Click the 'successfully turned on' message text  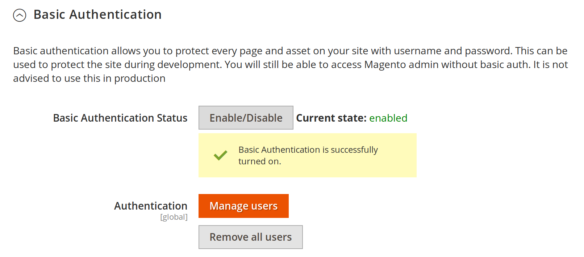308,155
